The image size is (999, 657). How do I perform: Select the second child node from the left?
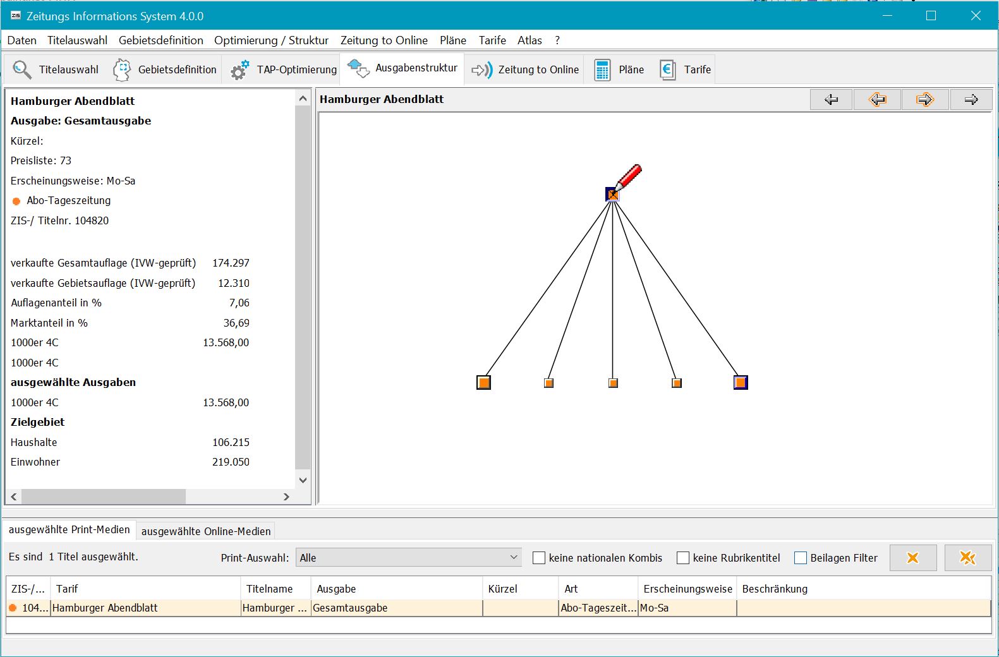point(548,383)
